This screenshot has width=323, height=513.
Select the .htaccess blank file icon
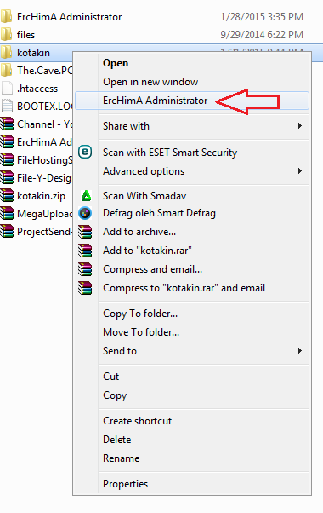coord(7,88)
